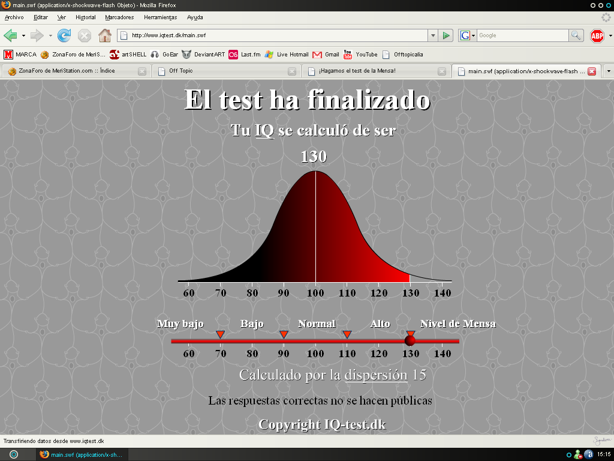Open the Gmail bookmark

click(x=326, y=54)
